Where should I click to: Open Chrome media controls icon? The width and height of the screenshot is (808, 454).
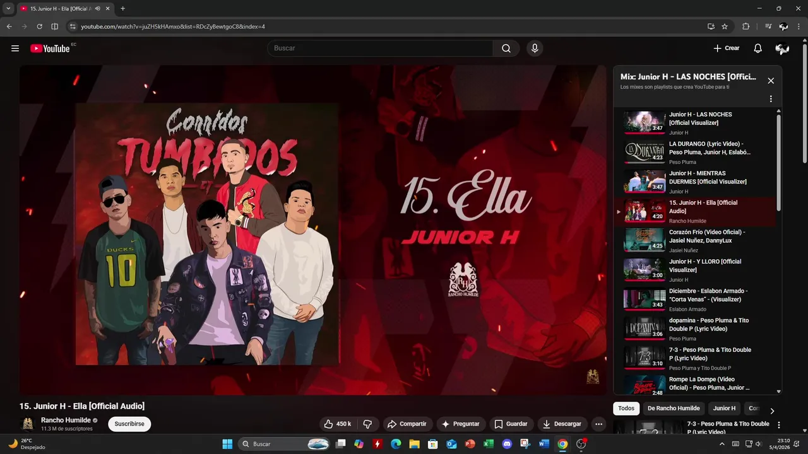pos(768,26)
